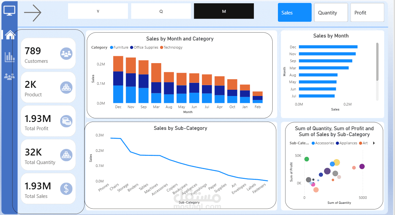395x215 pixels.
Task: Click the 'Phones' axis label in line chart
Action: point(104,188)
